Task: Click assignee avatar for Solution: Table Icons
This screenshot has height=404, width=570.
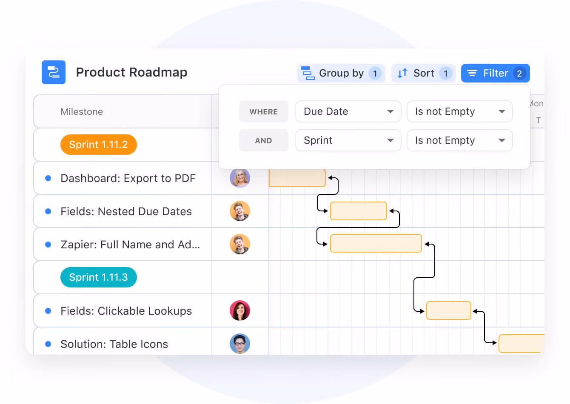Action: click(x=240, y=344)
